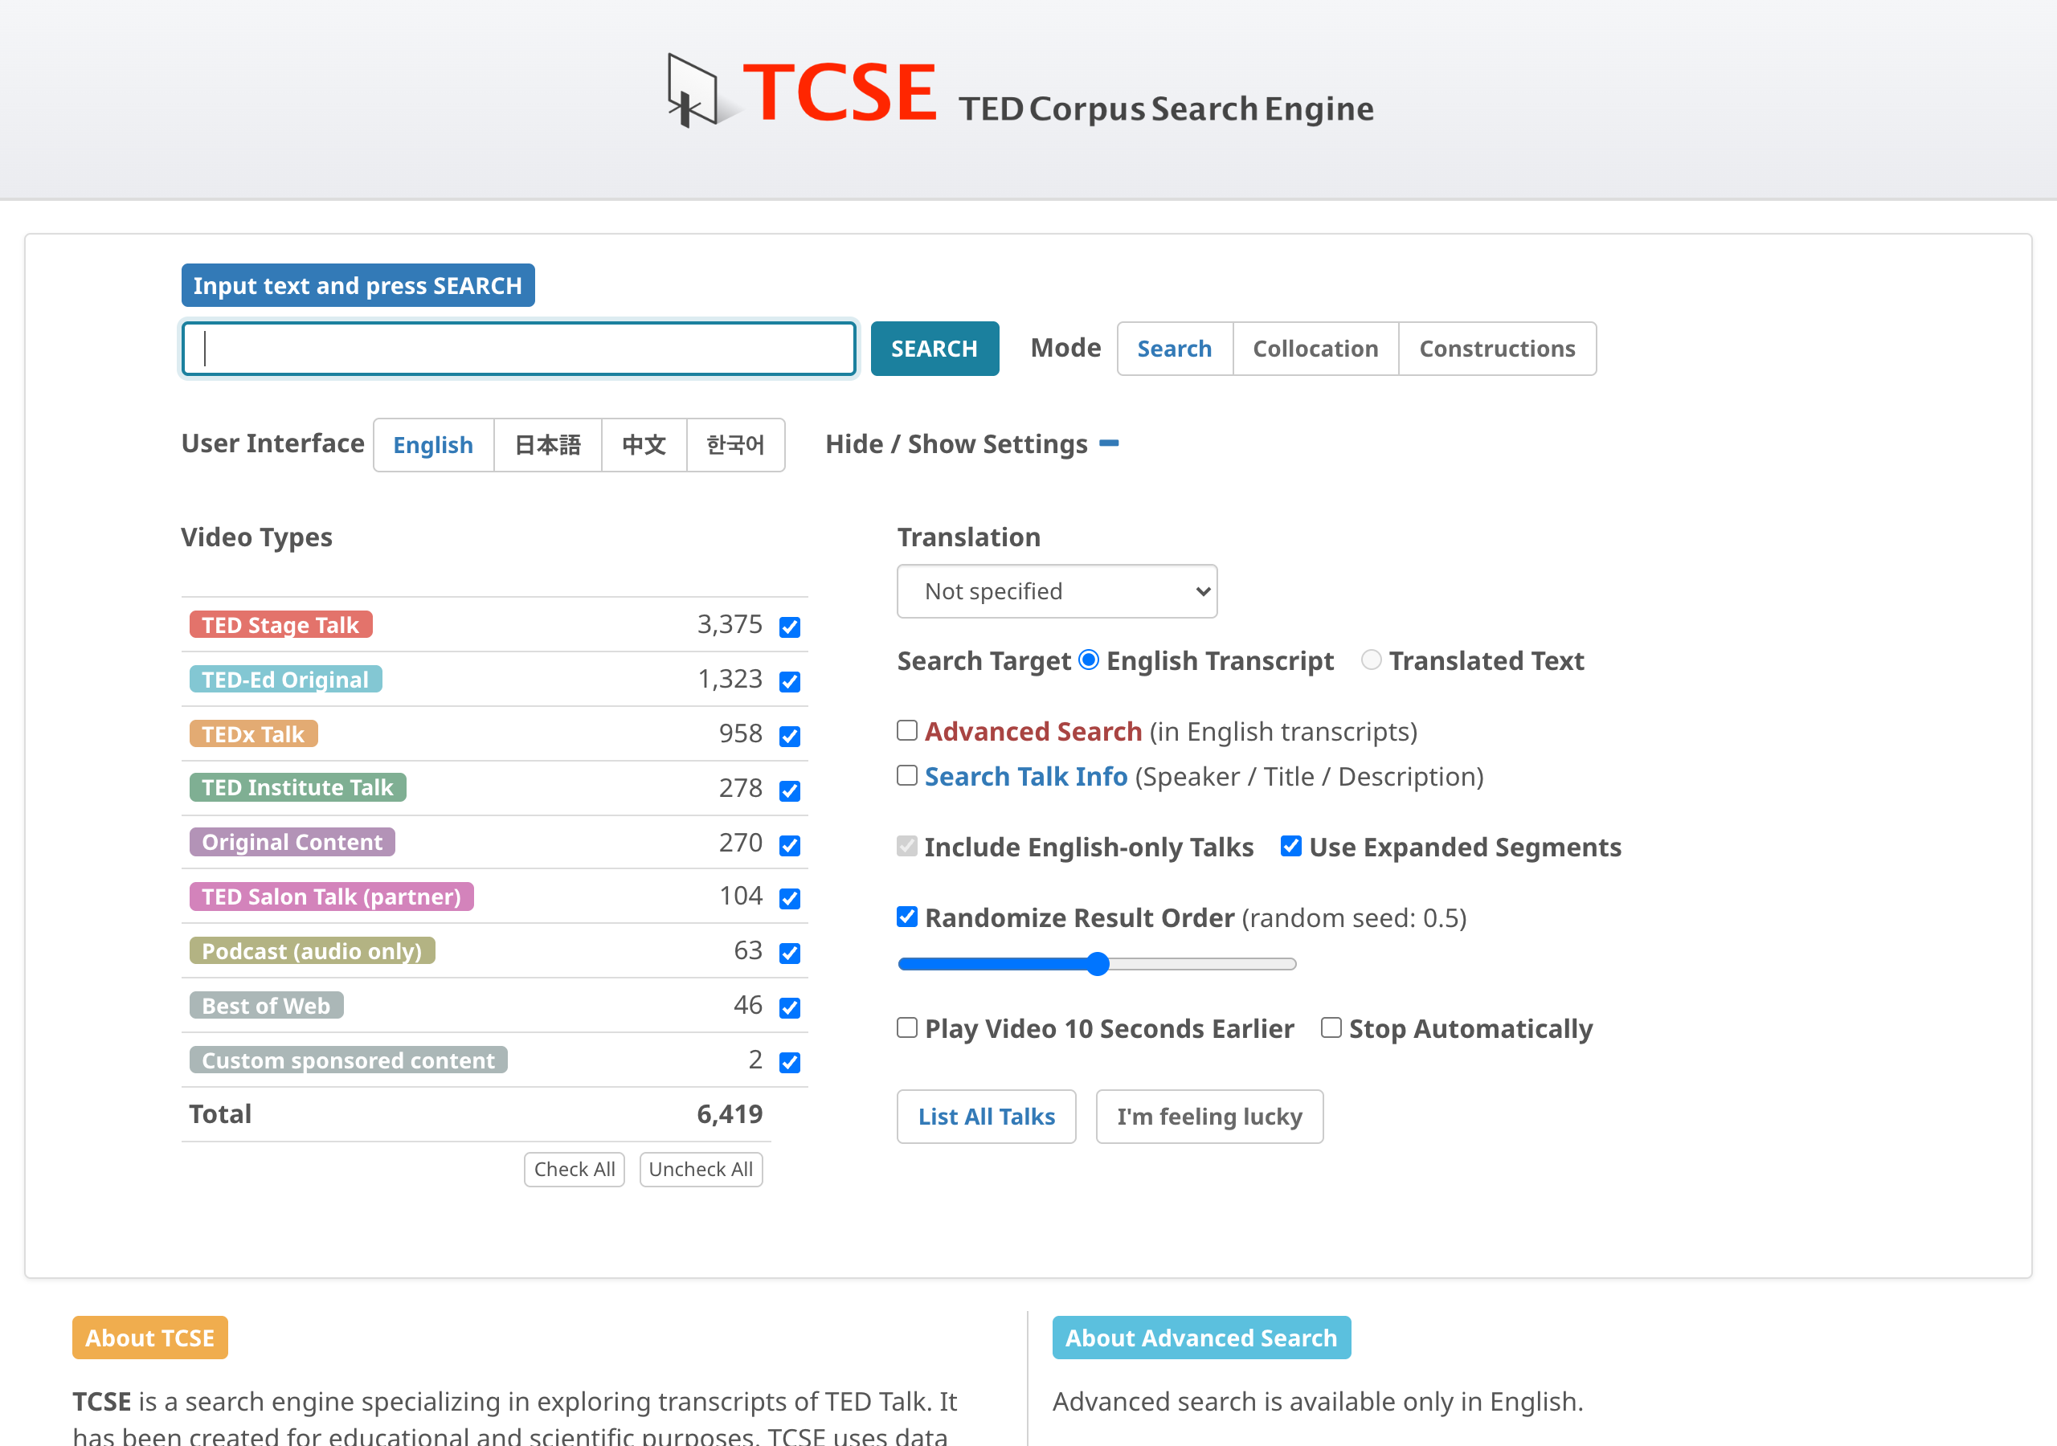
Task: Open List All Talks
Action: (x=985, y=1117)
